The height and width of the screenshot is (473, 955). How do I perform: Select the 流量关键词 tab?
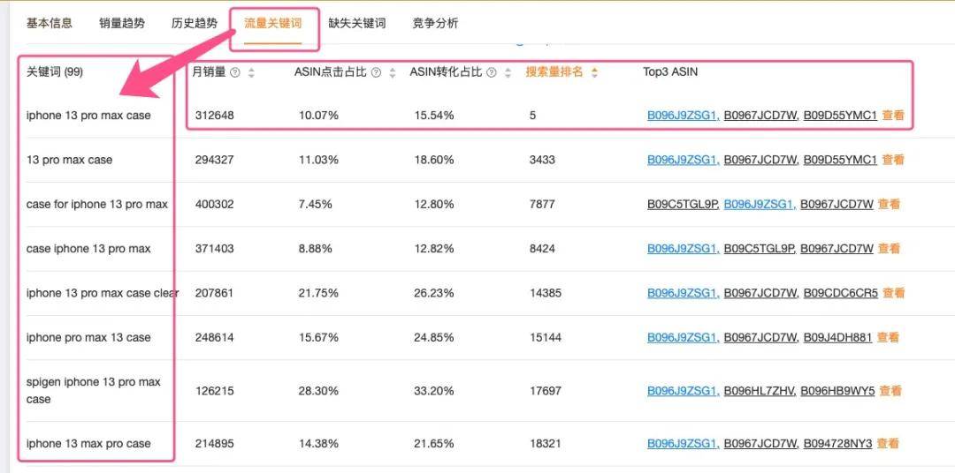273,23
